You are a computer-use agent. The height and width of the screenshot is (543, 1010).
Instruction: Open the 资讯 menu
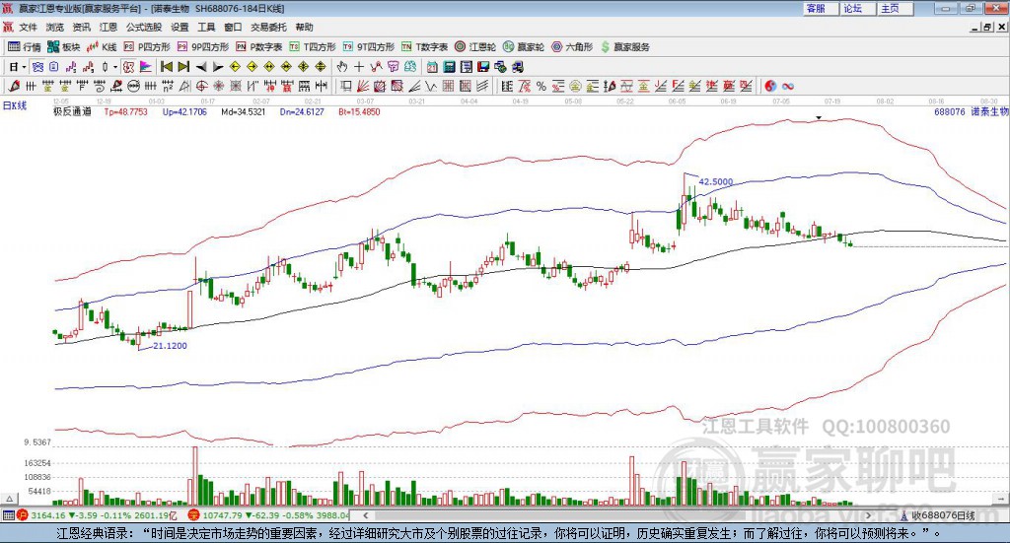pos(82,27)
